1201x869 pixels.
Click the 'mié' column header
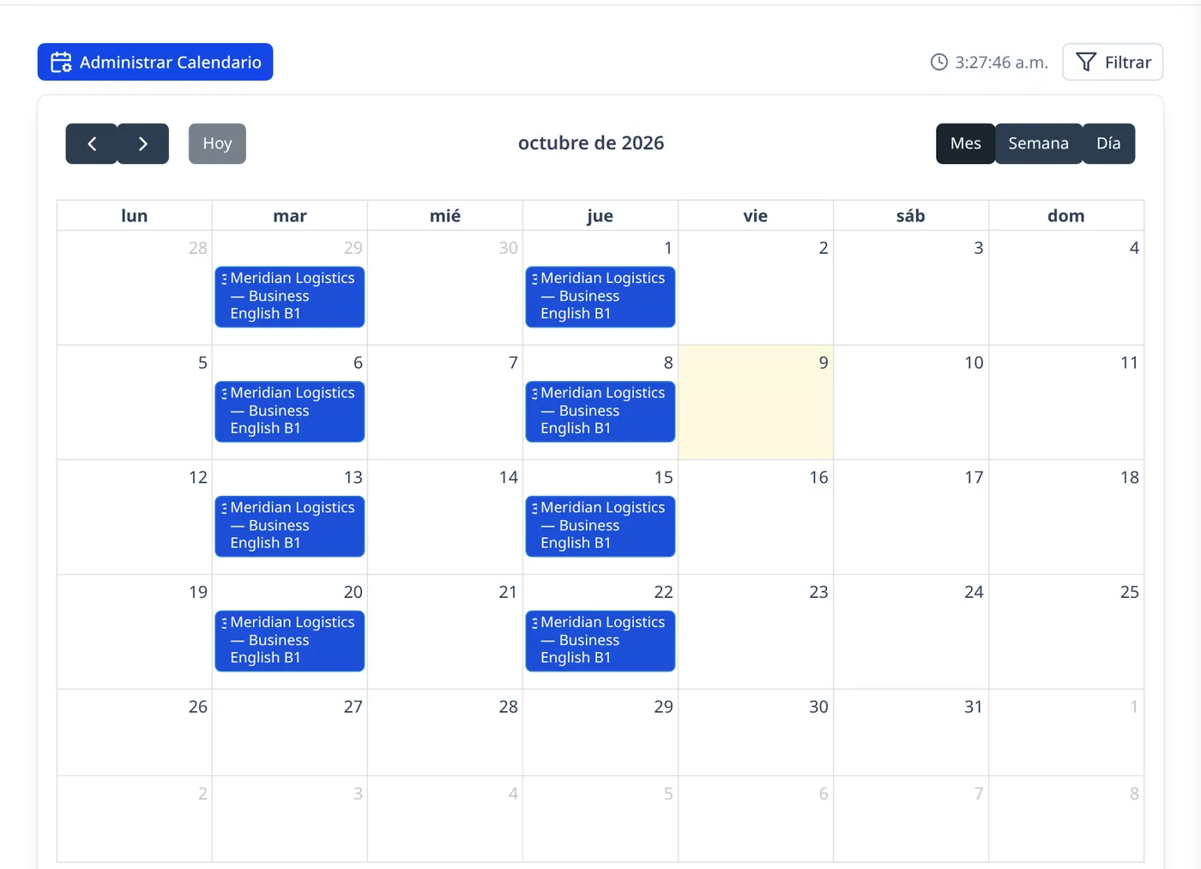445,216
